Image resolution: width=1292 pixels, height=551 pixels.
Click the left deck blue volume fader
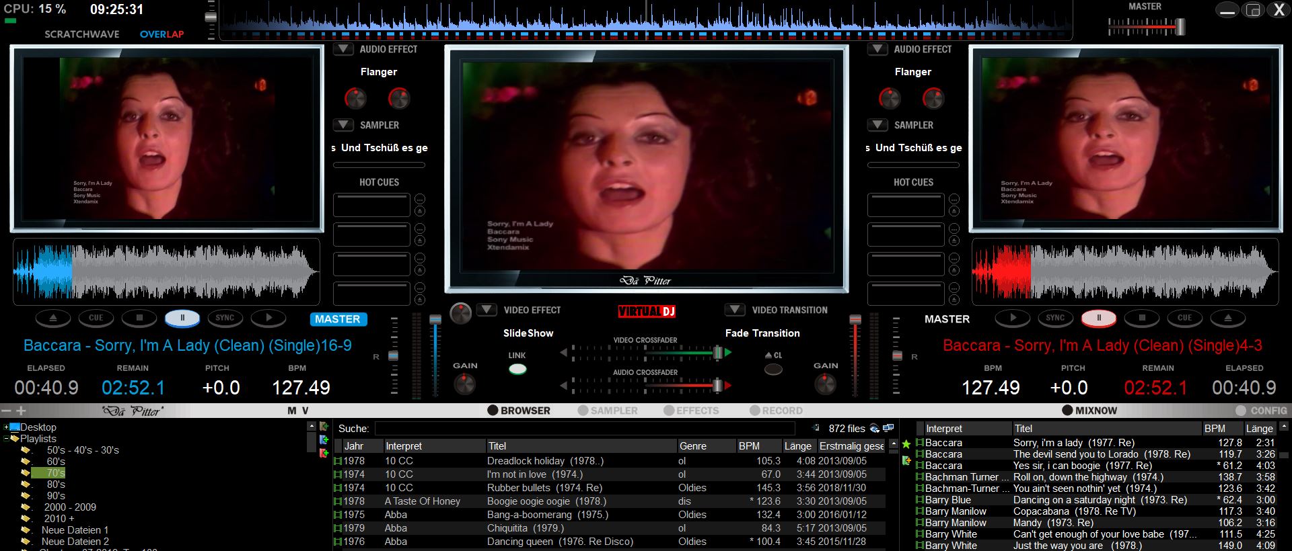point(435,320)
